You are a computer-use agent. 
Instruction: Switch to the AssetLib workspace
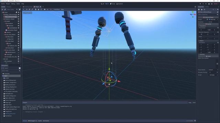120,4
